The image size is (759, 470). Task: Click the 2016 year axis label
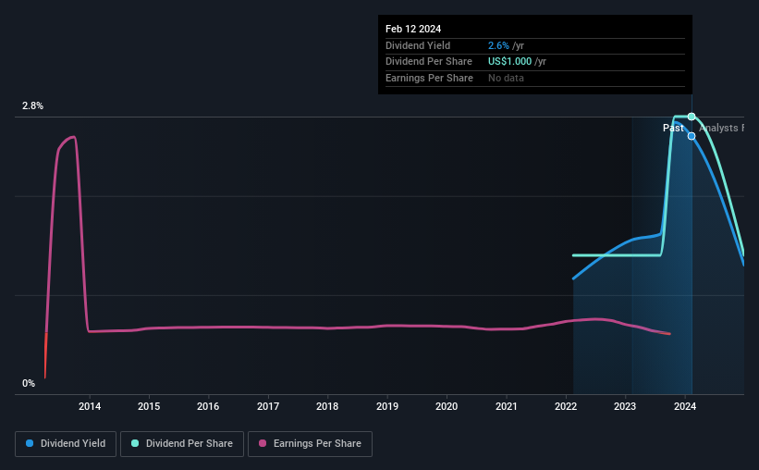pos(208,406)
